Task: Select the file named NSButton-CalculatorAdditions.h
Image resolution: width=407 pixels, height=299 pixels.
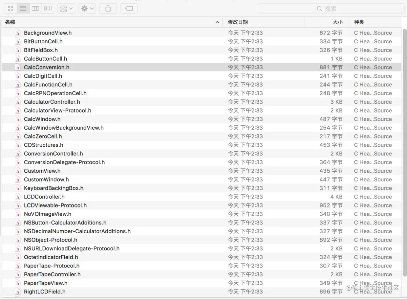Action: (65, 223)
